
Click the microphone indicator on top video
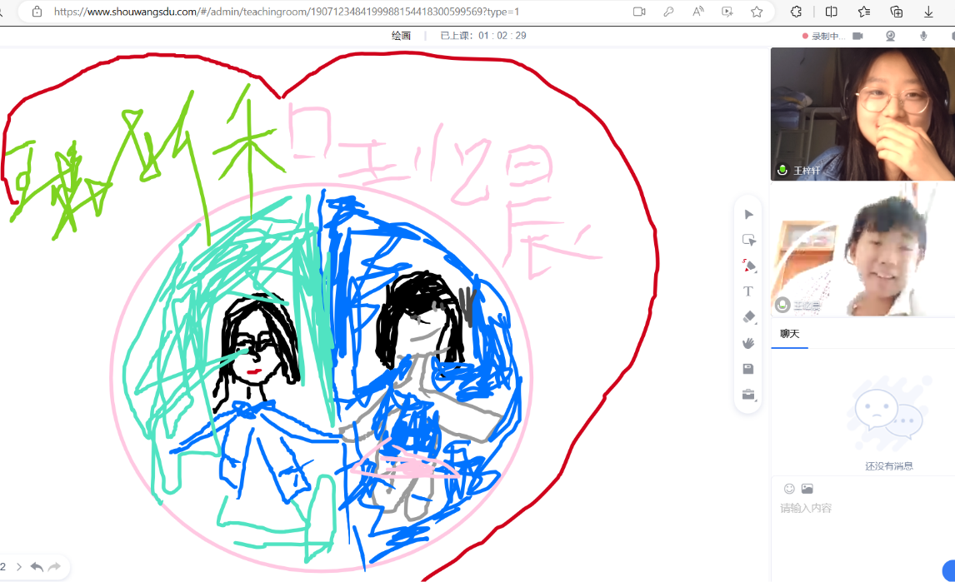pos(782,170)
